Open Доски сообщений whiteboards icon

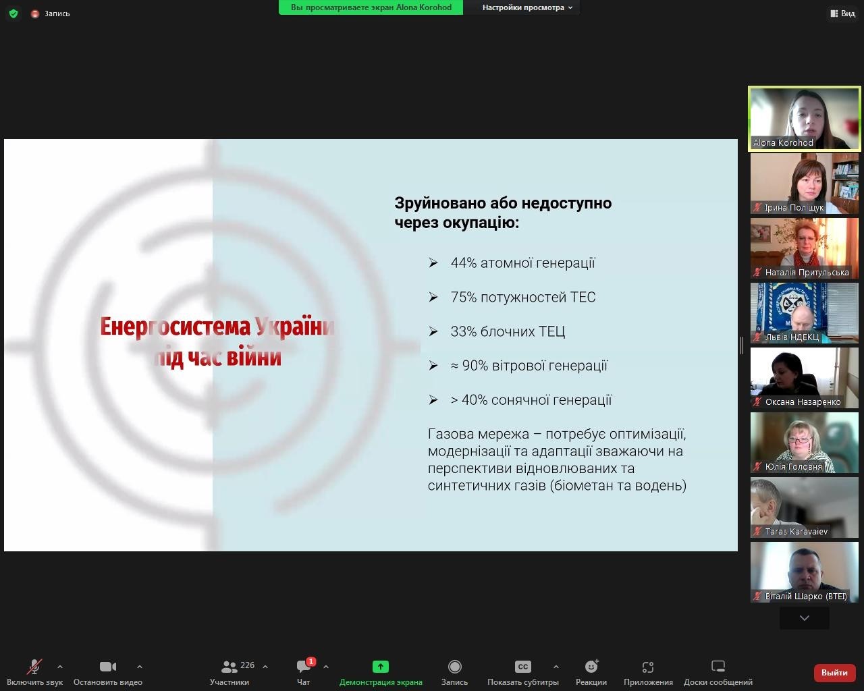718,667
